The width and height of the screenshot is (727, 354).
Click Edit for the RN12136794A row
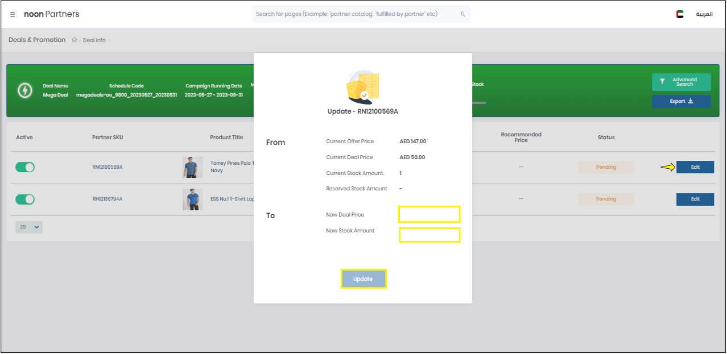click(695, 199)
